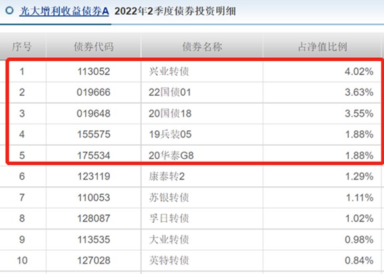Select the 占净值比例 column header
Viewport: 384px width, 274px height.
coord(323,47)
